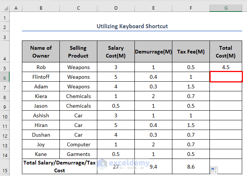
Task: Select column F header
Action: 191,8
